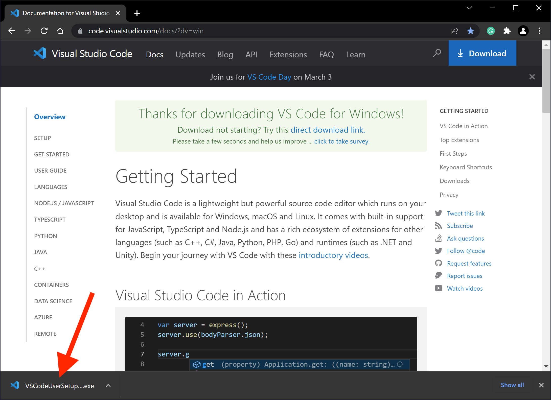Image resolution: width=551 pixels, height=400 pixels.
Task: Click the padlock site info icon
Action: click(x=80, y=31)
